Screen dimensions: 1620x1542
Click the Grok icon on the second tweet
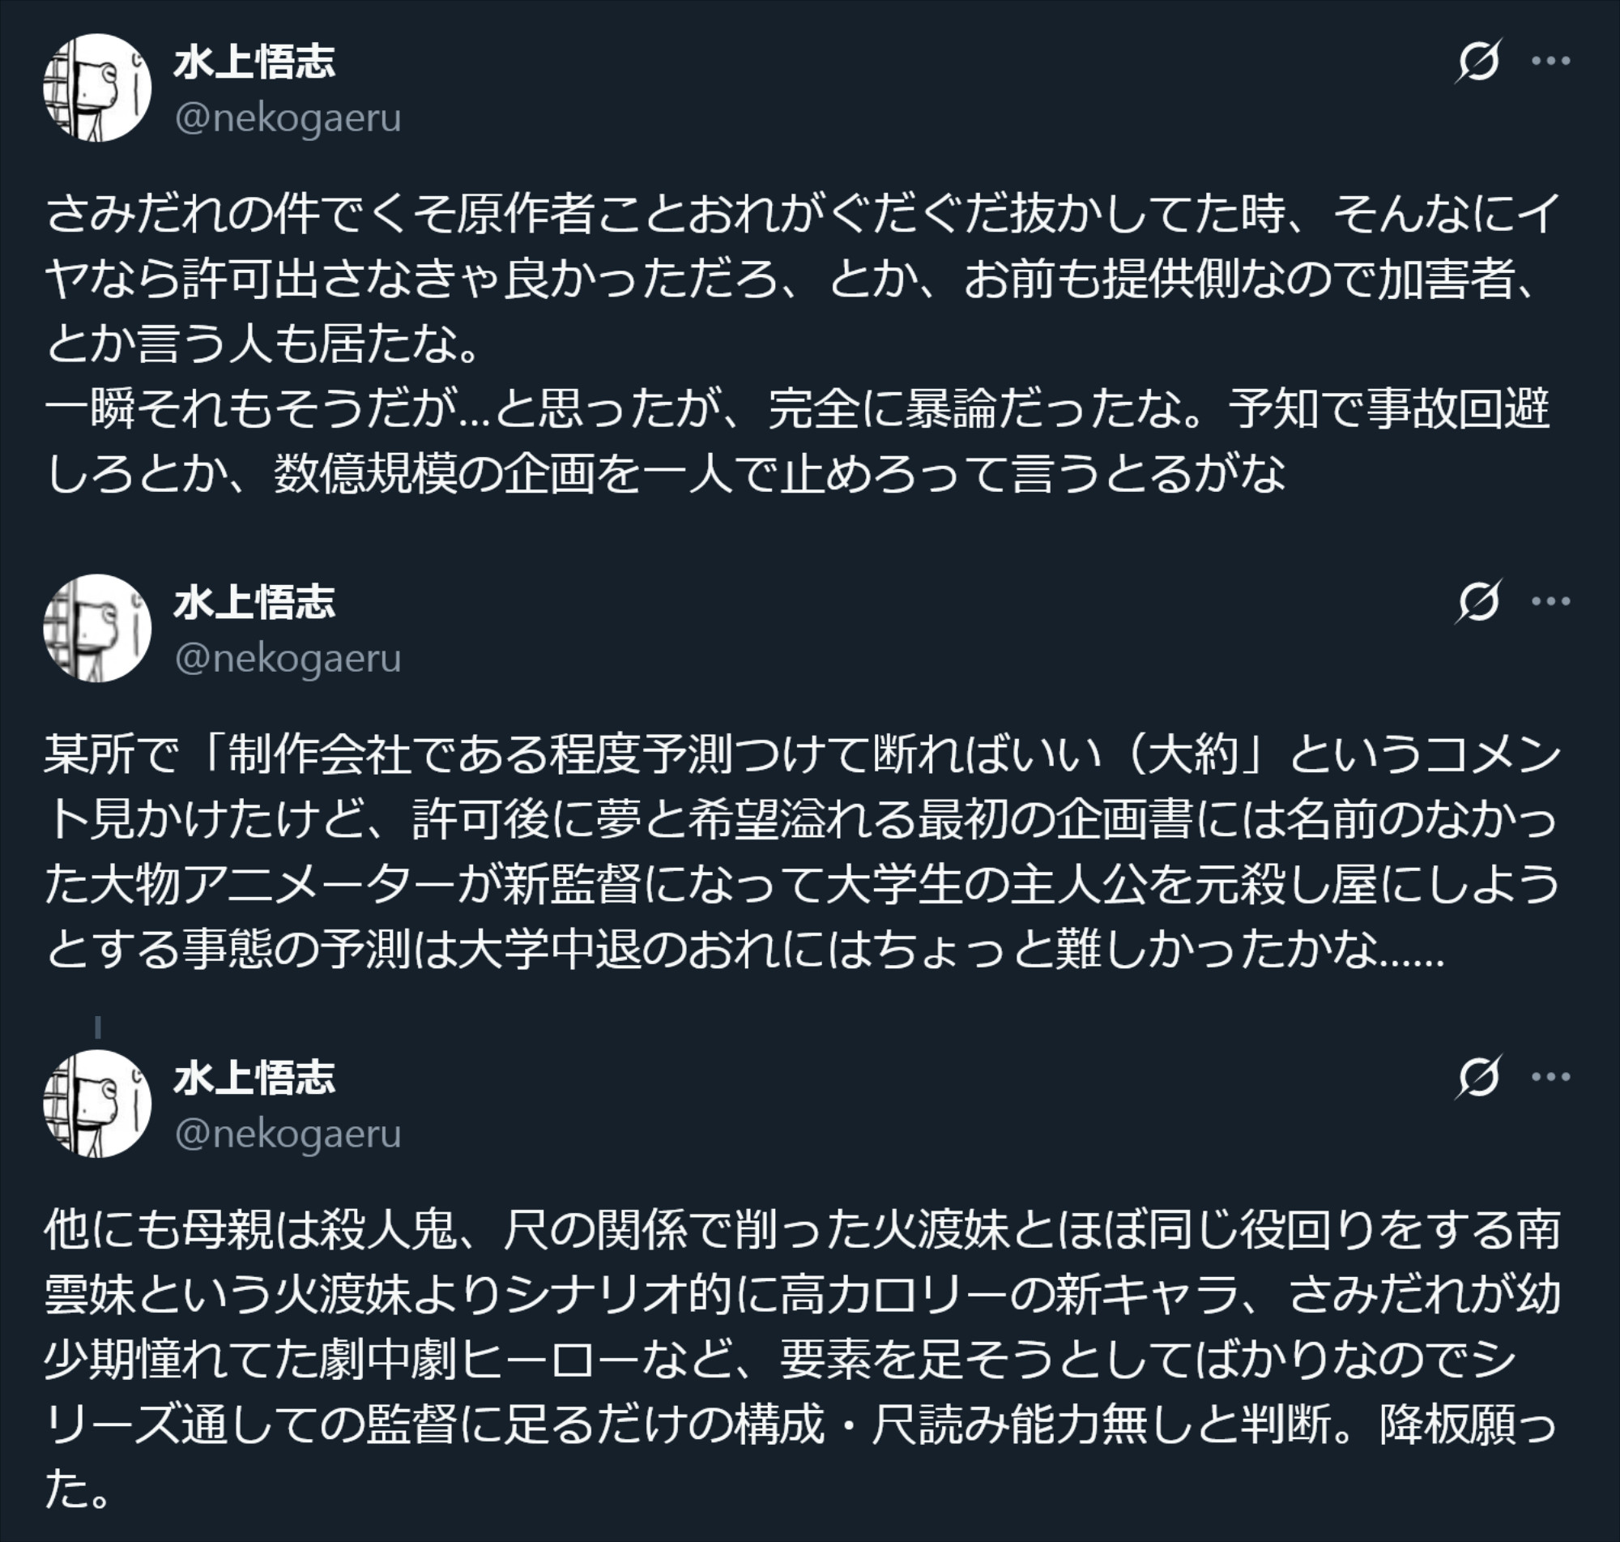point(1479,601)
